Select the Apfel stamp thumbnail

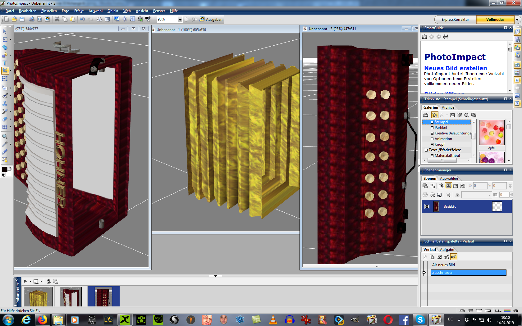click(492, 133)
